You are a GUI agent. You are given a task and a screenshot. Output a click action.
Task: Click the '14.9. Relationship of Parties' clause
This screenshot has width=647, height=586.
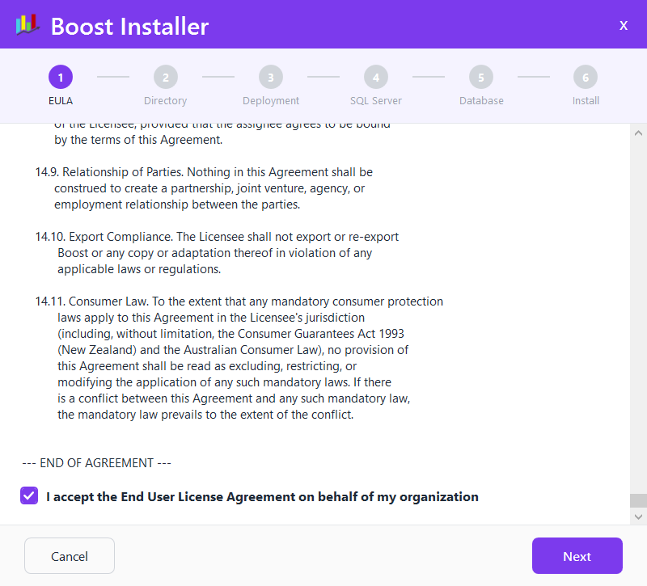(205, 188)
